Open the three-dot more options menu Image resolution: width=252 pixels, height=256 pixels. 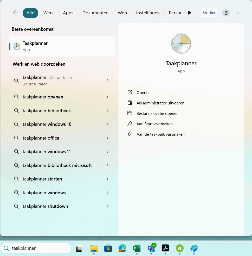238,13
